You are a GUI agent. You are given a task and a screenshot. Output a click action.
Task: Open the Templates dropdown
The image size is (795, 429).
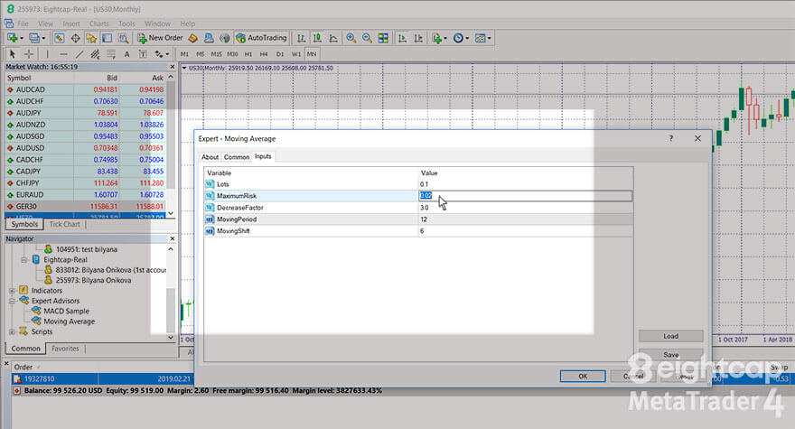(x=490, y=39)
